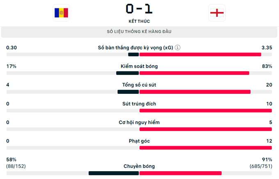Select the Tổng số cú sút label

point(139,85)
